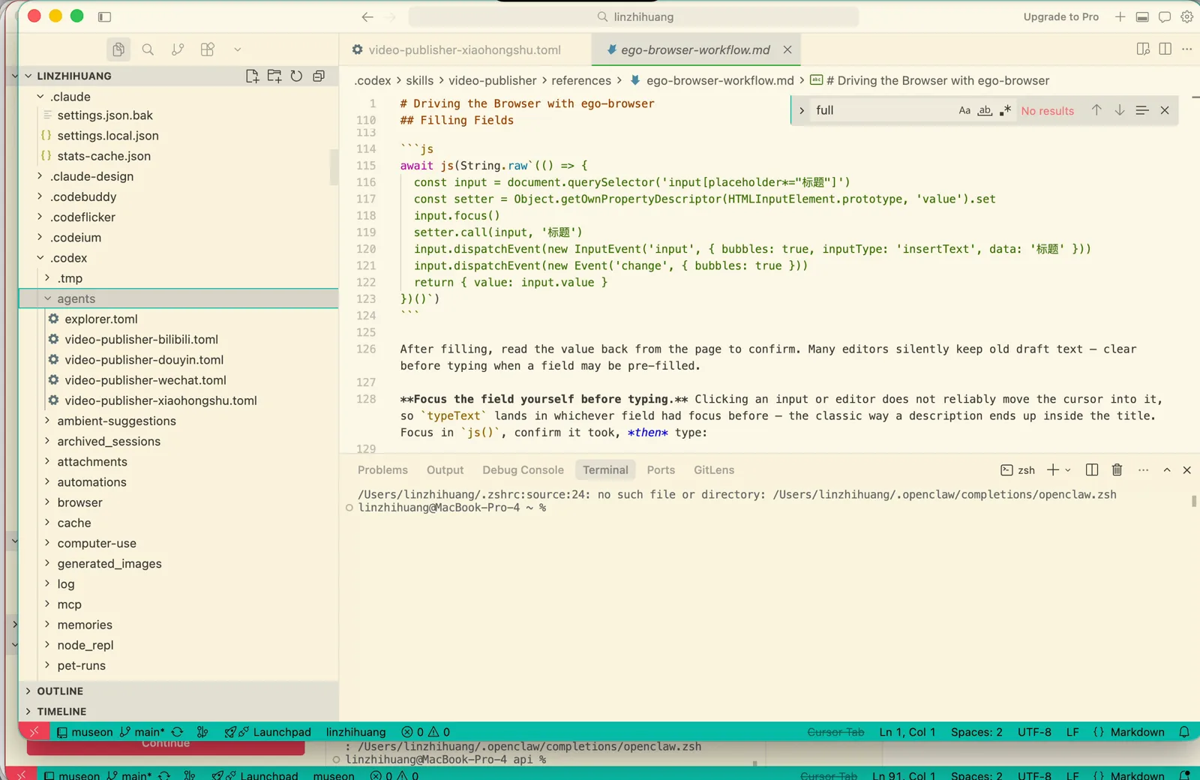This screenshot has height=780, width=1200.
Task: Click the errors and warnings count indicator
Action: tap(426, 732)
